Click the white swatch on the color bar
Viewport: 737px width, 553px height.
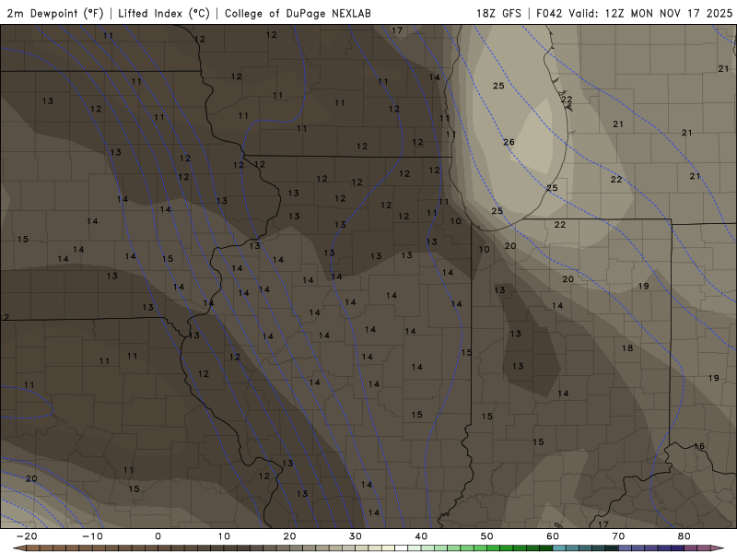click(401, 548)
